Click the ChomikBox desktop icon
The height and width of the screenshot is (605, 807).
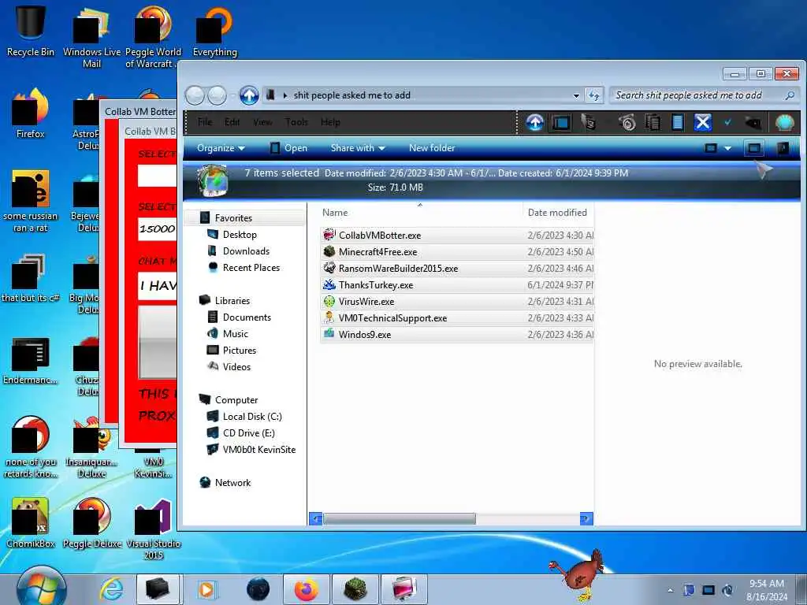31,521
